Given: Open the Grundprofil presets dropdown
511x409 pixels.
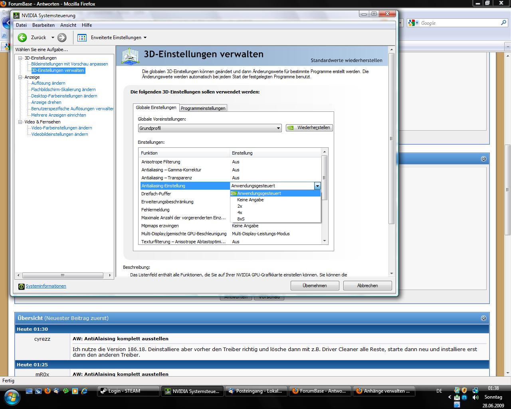Looking at the screenshot, I should pos(210,128).
